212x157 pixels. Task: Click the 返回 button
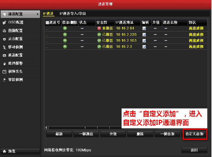[x=194, y=150]
